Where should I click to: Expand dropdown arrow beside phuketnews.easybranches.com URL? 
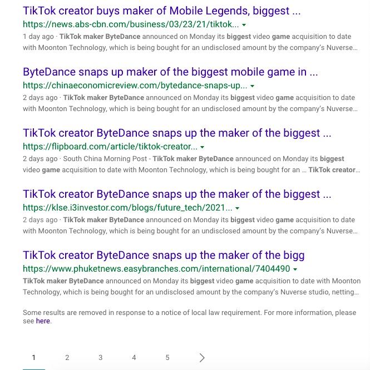pyautogui.click(x=295, y=269)
